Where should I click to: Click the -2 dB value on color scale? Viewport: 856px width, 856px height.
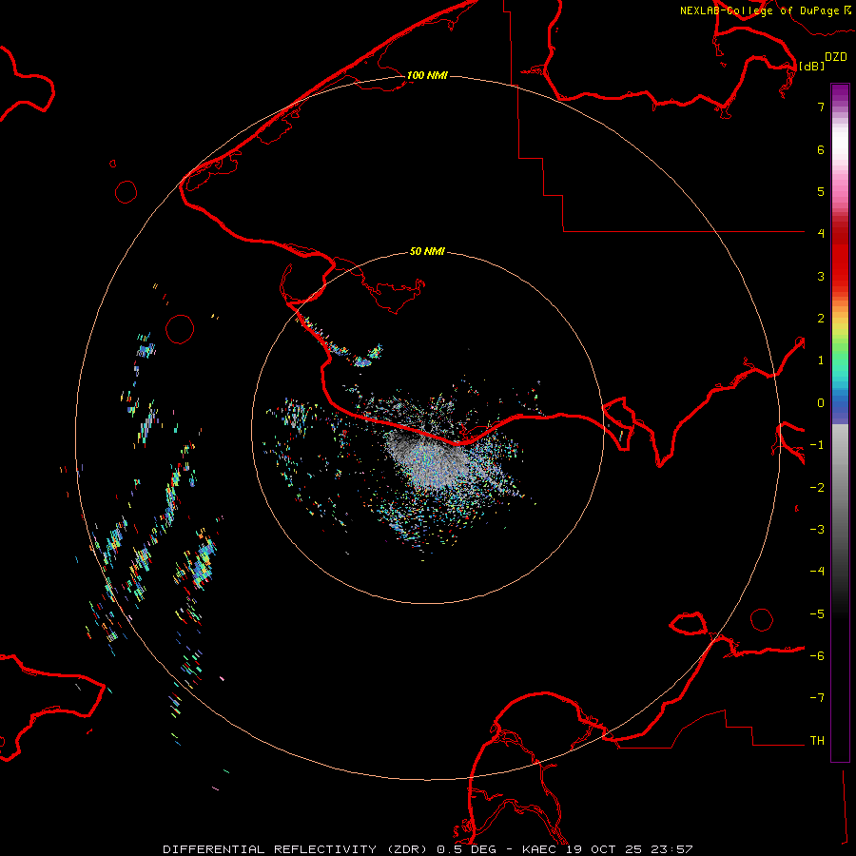pyautogui.click(x=817, y=488)
